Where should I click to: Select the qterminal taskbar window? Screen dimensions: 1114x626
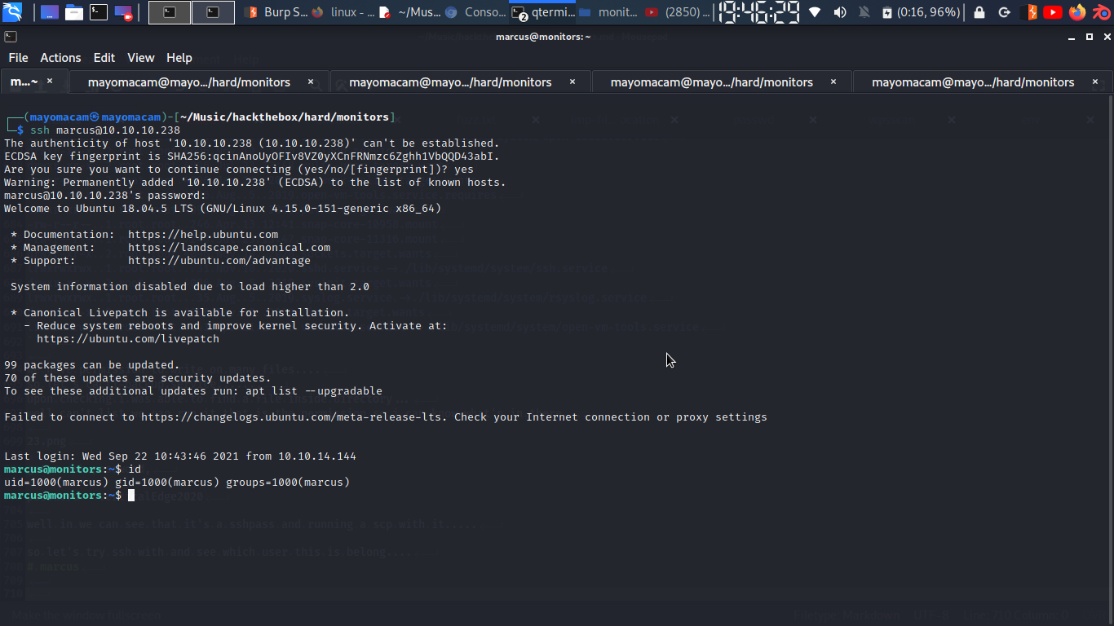542,12
